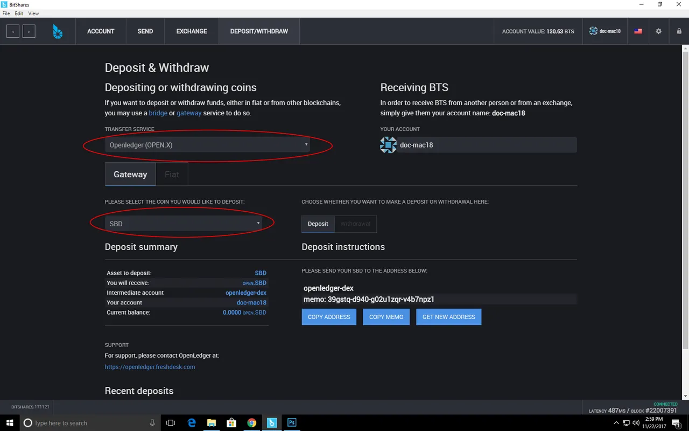Click the GET NEW ADDRESS button
The height and width of the screenshot is (431, 689).
pos(449,317)
